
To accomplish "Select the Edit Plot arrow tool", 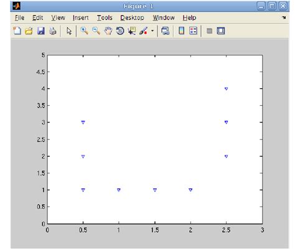I will (69, 31).
